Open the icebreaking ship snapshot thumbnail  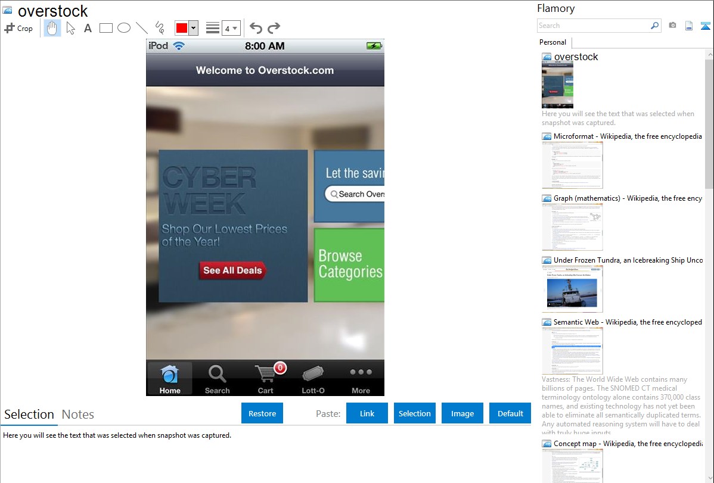pyautogui.click(x=572, y=289)
